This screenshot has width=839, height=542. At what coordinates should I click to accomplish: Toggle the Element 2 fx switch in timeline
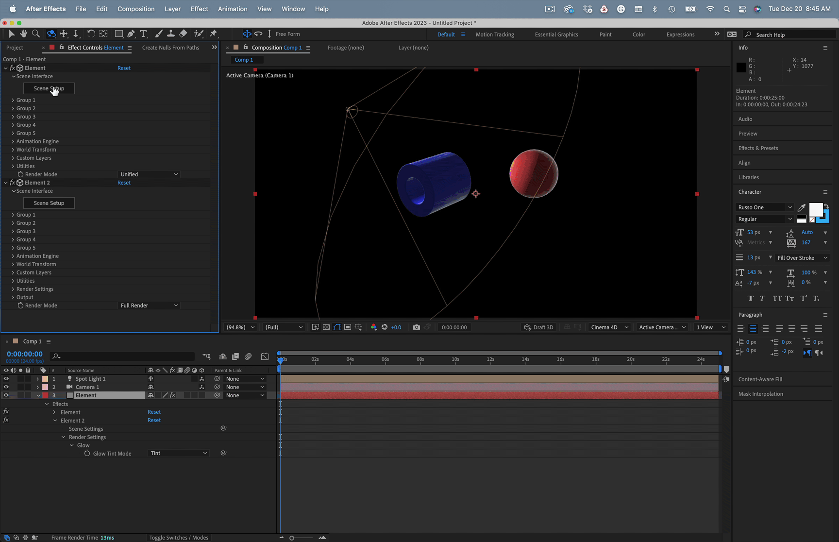tap(6, 420)
